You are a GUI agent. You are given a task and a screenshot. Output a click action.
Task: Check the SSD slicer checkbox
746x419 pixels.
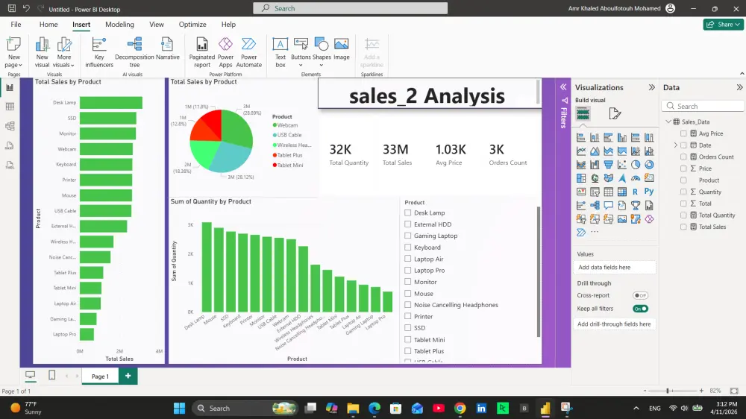[408, 328]
